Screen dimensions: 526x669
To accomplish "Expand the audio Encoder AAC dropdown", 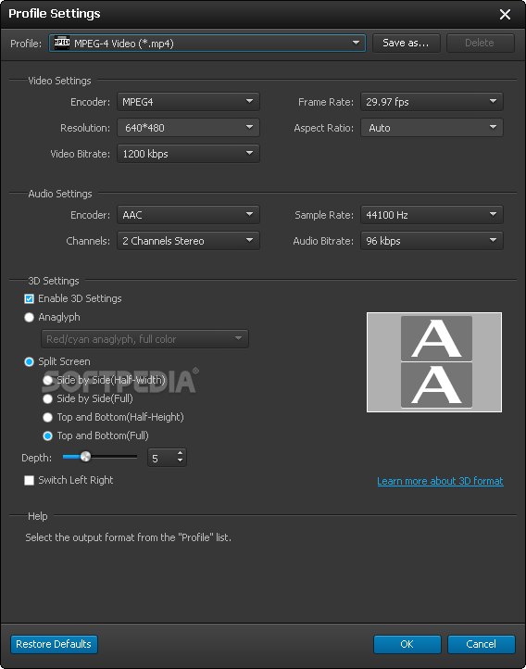I will 188,215.
